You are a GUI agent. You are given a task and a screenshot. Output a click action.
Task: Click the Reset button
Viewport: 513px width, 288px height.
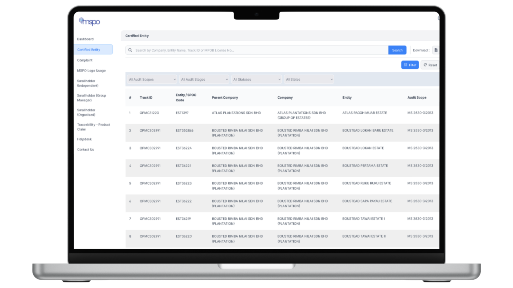pos(430,65)
